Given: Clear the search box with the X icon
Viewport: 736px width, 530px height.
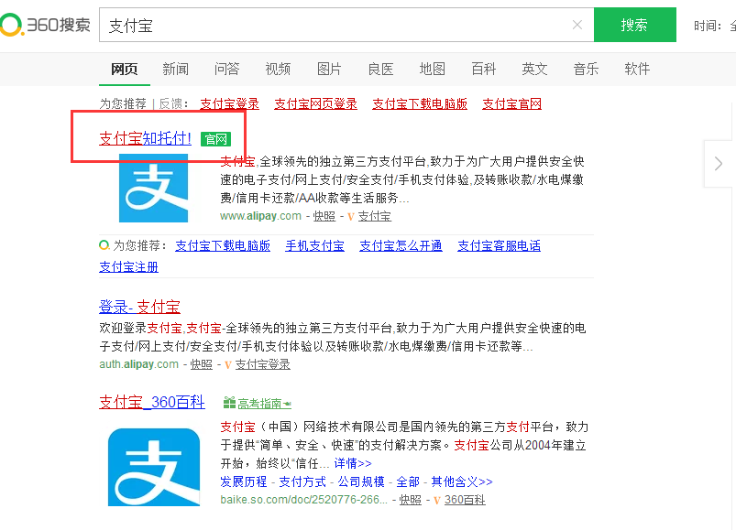Looking at the screenshot, I should [x=577, y=25].
